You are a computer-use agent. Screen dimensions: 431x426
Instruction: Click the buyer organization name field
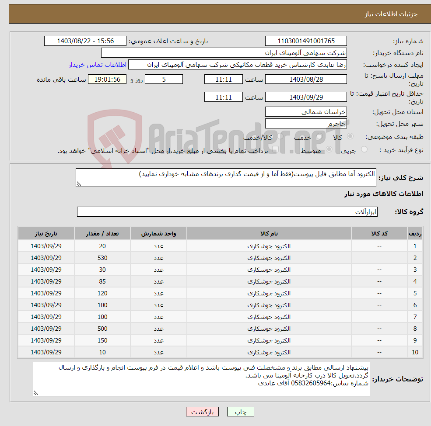pyautogui.click(x=224, y=53)
